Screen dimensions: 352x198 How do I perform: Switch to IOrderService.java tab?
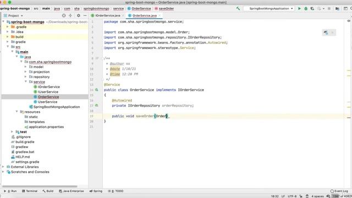[108, 15]
